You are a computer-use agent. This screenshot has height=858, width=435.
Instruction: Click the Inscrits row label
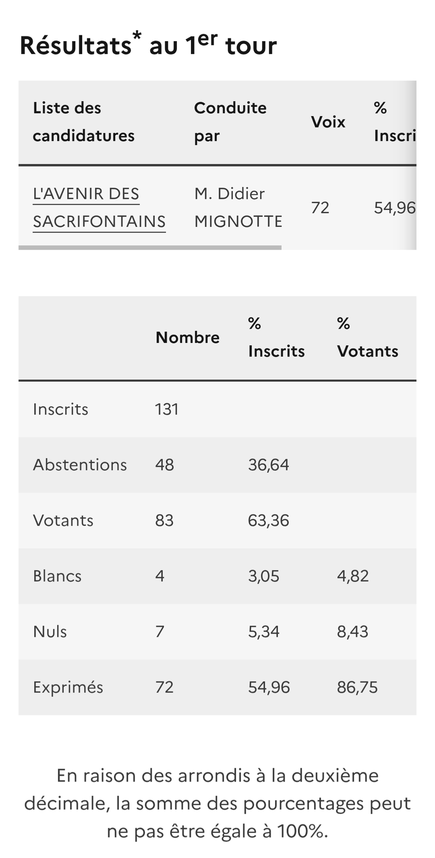[60, 409]
